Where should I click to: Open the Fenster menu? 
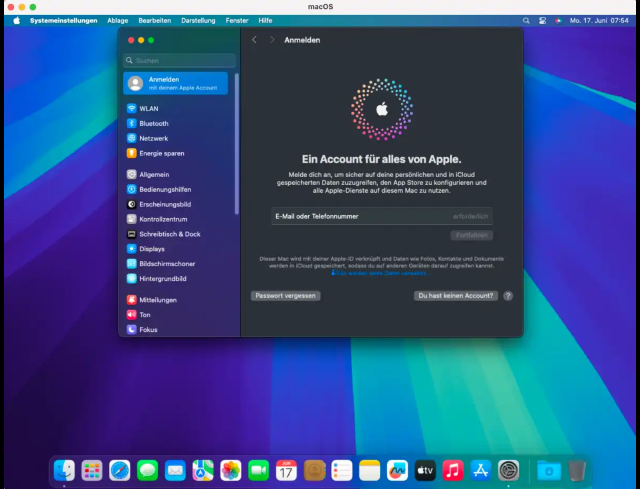pyautogui.click(x=237, y=20)
